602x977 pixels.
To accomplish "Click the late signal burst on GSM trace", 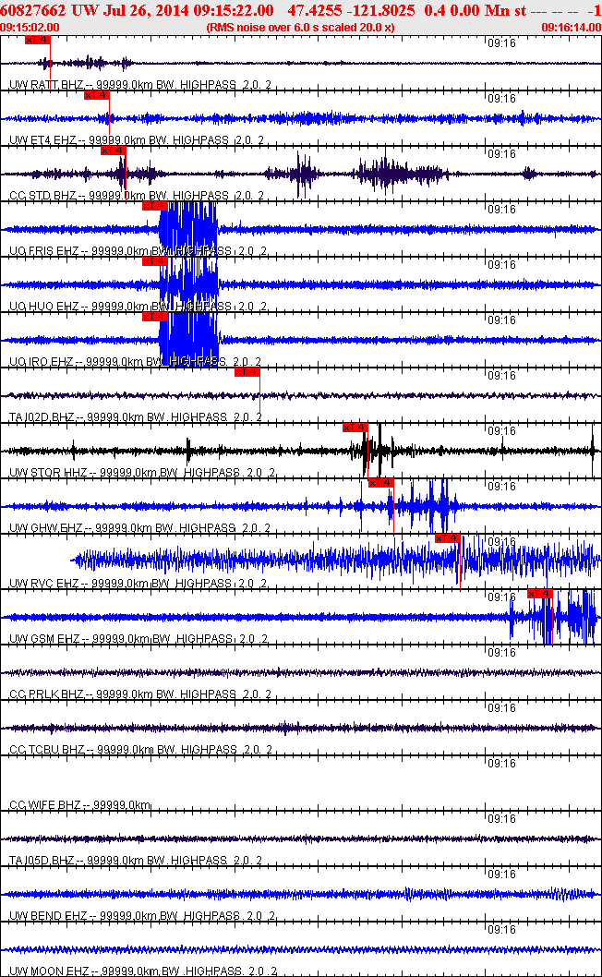I will [553, 616].
